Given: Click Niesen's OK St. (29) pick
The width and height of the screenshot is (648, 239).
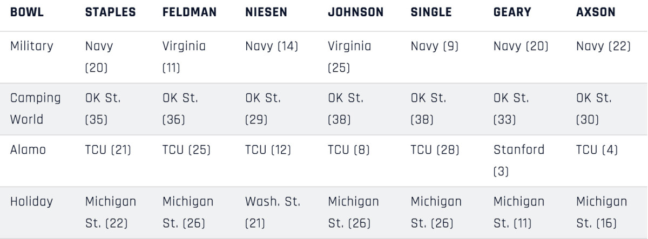Looking at the screenshot, I should point(263,108).
